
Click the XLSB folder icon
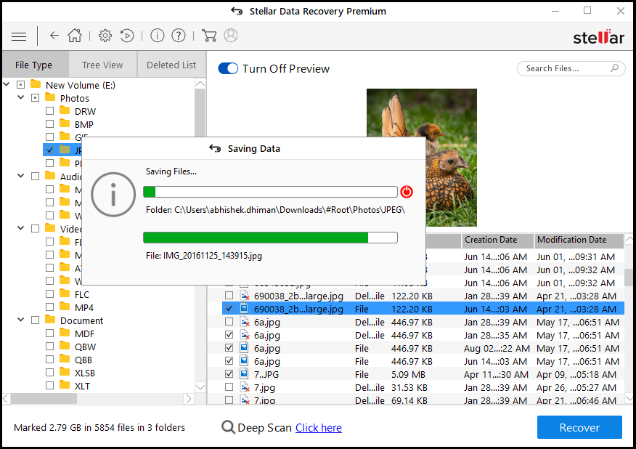point(65,372)
